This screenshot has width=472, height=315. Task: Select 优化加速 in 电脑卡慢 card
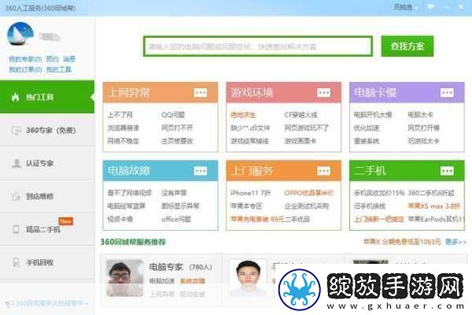point(367,128)
